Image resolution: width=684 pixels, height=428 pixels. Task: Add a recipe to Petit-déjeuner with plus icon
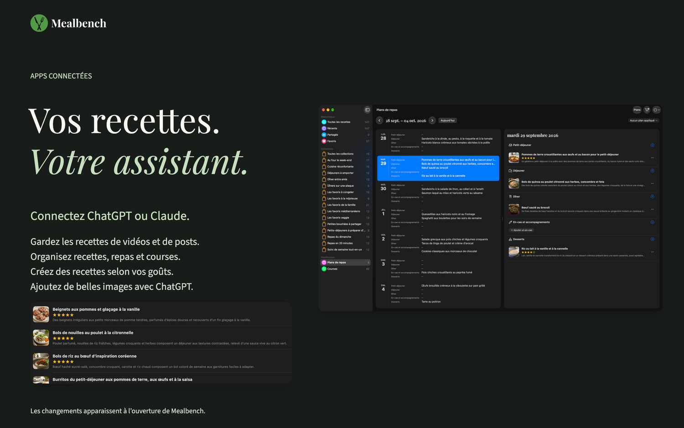click(652, 145)
